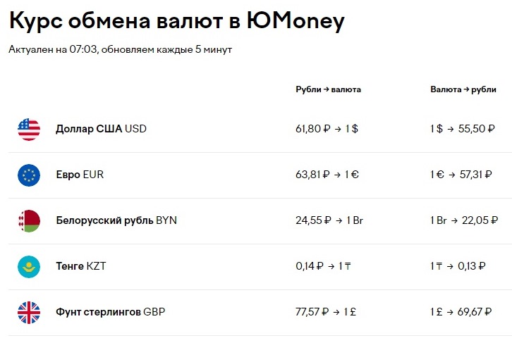Click the 24,55 ₽ → 1 Br rate

click(x=329, y=220)
